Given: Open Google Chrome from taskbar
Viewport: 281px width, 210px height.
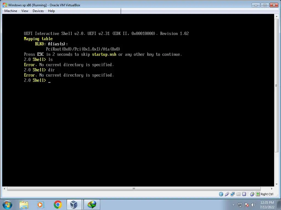Looking at the screenshot, I should 58,205.
